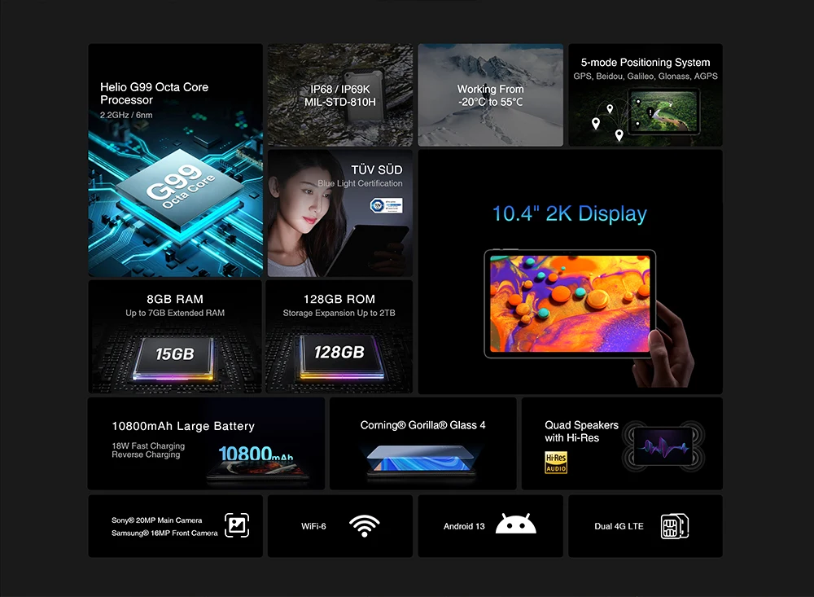Click 'Corning® Gorilla® Glass 4' text
Screen dimensions: 814x597
click(x=423, y=425)
